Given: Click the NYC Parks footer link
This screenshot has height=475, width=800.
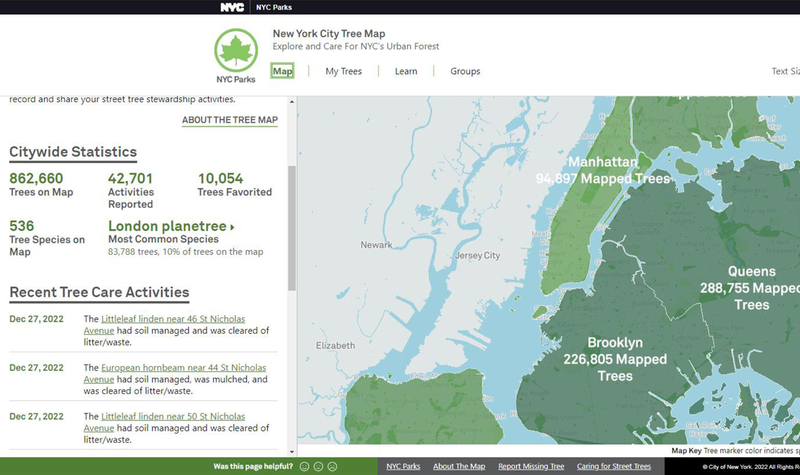Looking at the screenshot, I should (403, 466).
